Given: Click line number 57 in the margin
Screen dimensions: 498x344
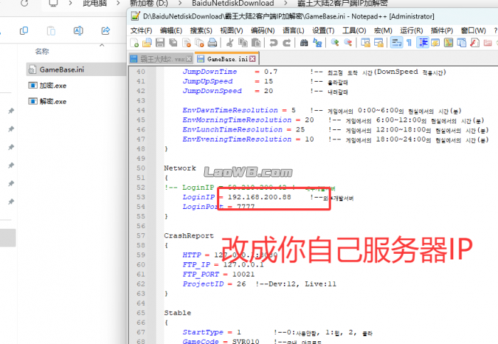Looking at the screenshot, I should tap(141, 236).
